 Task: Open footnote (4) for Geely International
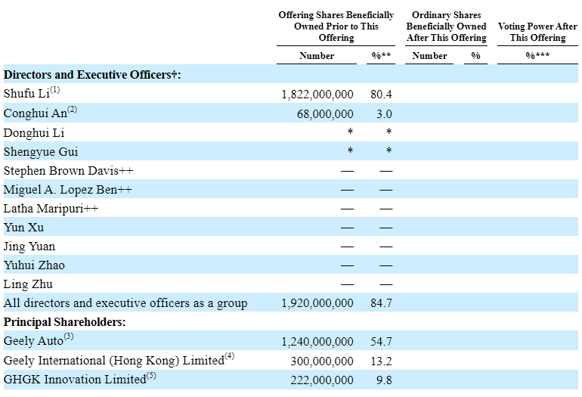click(230, 355)
